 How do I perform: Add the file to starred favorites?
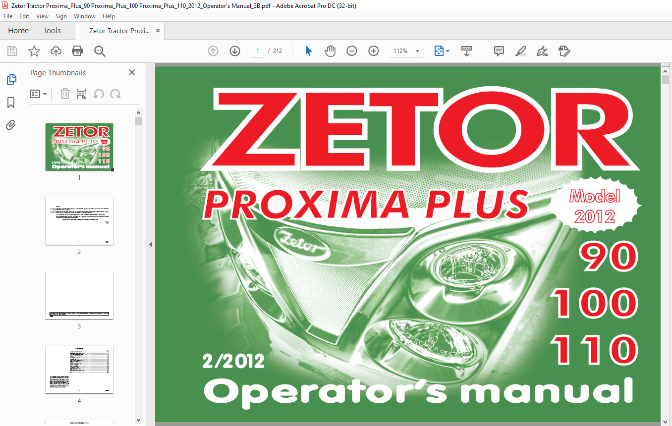click(34, 51)
